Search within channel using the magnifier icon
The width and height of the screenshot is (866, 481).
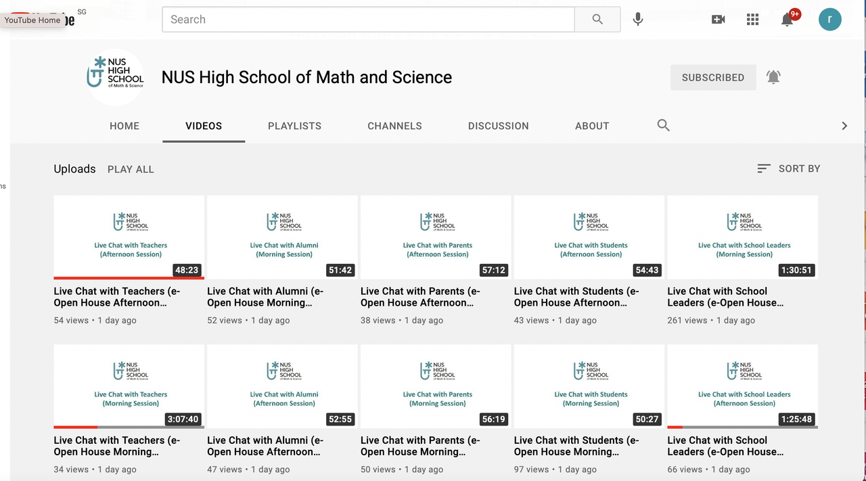664,125
